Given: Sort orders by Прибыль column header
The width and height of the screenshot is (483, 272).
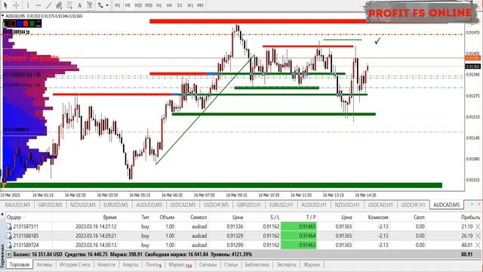Looking at the screenshot, I should click(471, 218).
